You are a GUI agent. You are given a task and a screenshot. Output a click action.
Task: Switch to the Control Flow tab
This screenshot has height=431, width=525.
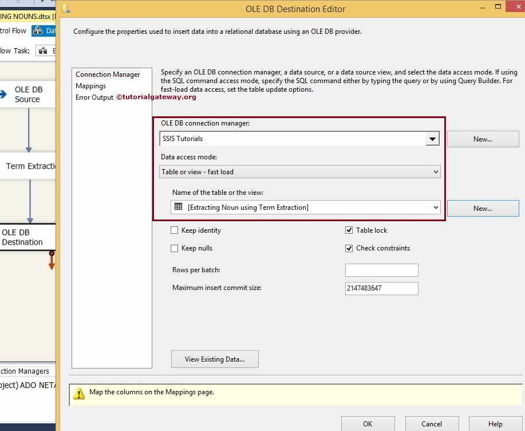point(13,31)
